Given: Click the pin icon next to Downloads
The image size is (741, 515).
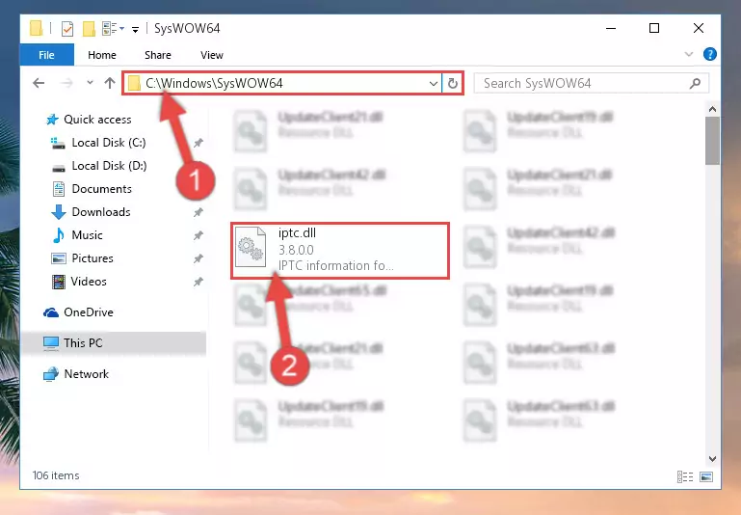Looking at the screenshot, I should (198, 212).
